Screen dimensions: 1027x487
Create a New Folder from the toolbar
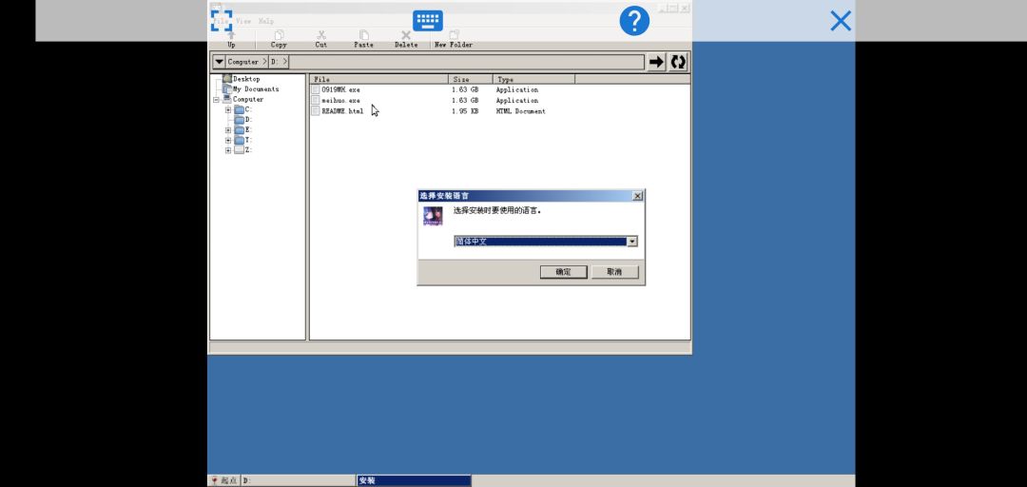[454, 39]
